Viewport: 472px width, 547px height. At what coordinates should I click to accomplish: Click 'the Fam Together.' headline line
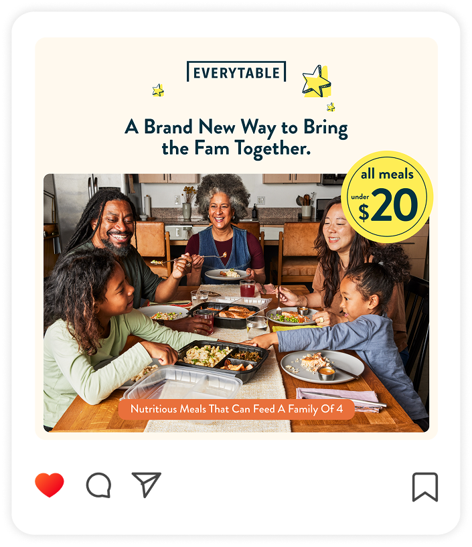(x=236, y=149)
